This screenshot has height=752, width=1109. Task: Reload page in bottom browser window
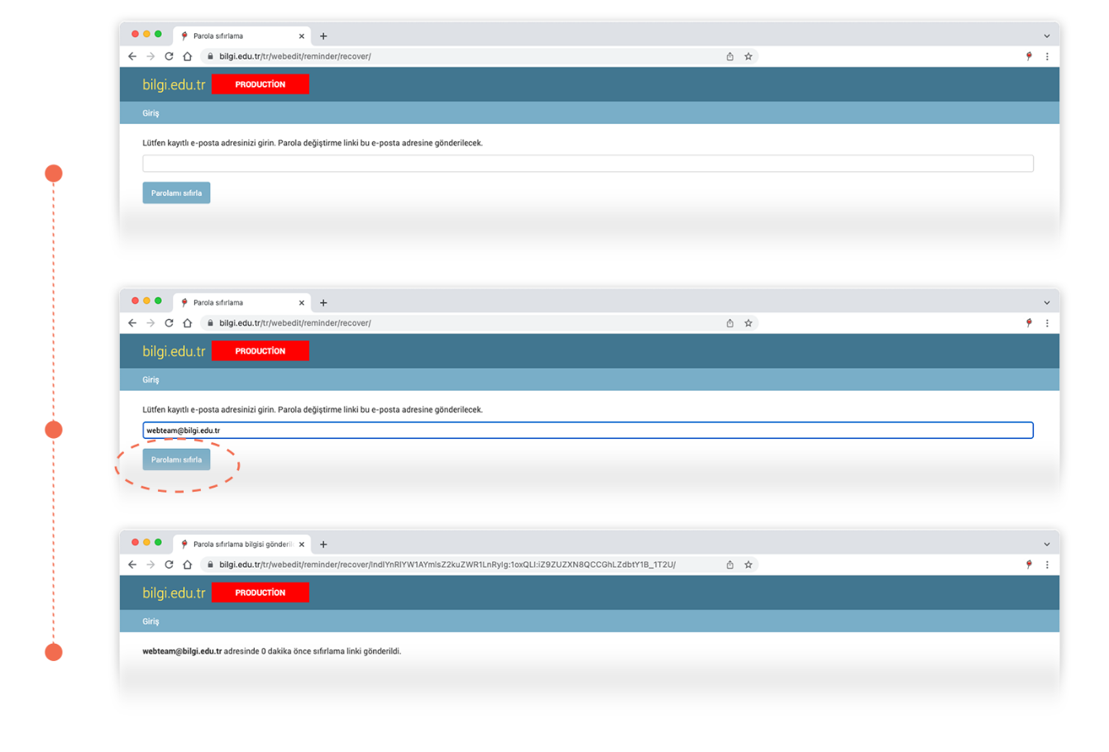click(169, 564)
